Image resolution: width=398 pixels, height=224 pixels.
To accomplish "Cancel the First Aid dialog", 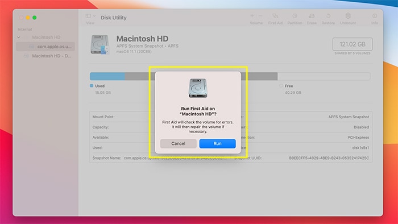I will [178, 144].
